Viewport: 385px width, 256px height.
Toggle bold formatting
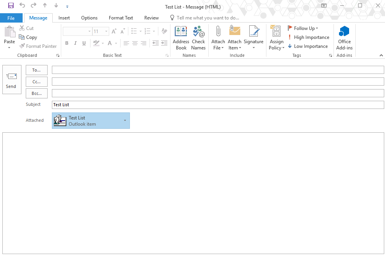pyautogui.click(x=67, y=43)
